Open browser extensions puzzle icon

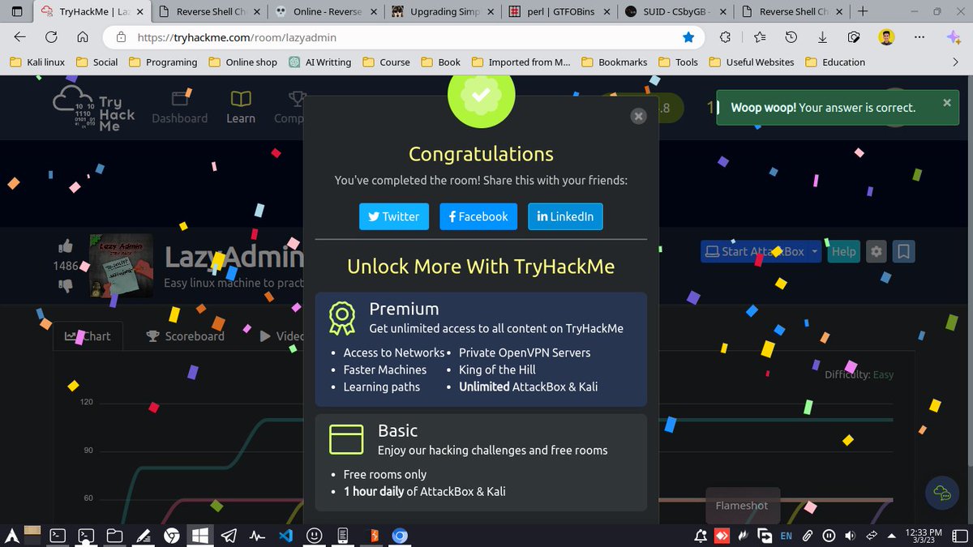pos(725,37)
